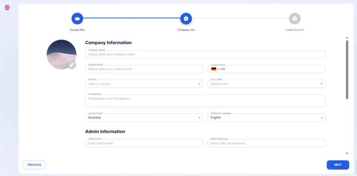357x176 pixels.
Task: Open the Country dropdown
Action: [144, 84]
